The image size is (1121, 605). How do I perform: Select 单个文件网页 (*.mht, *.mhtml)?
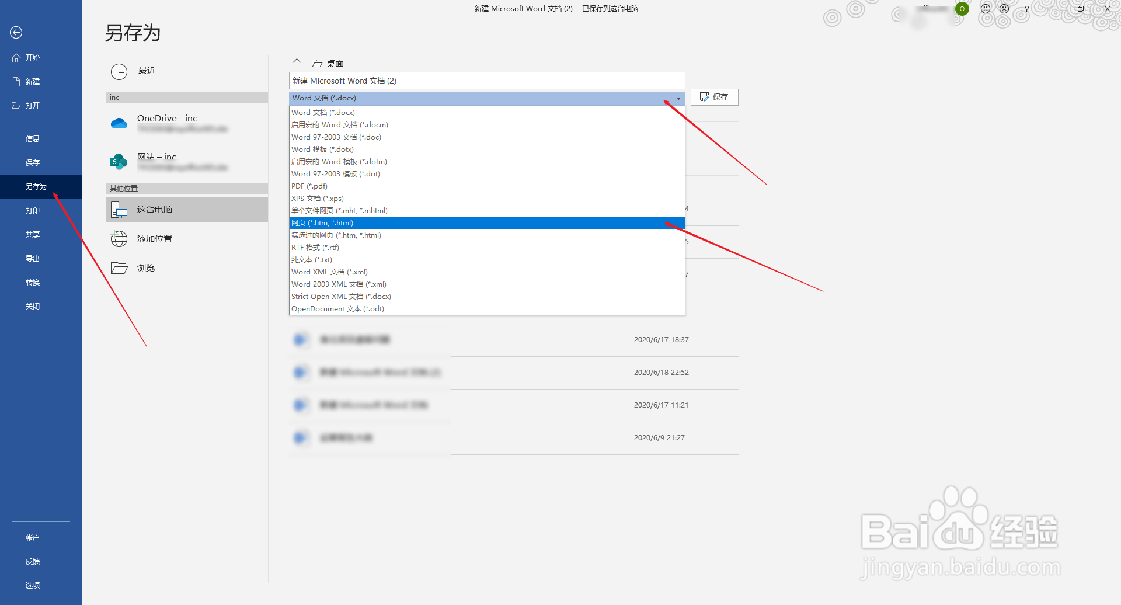tap(487, 211)
